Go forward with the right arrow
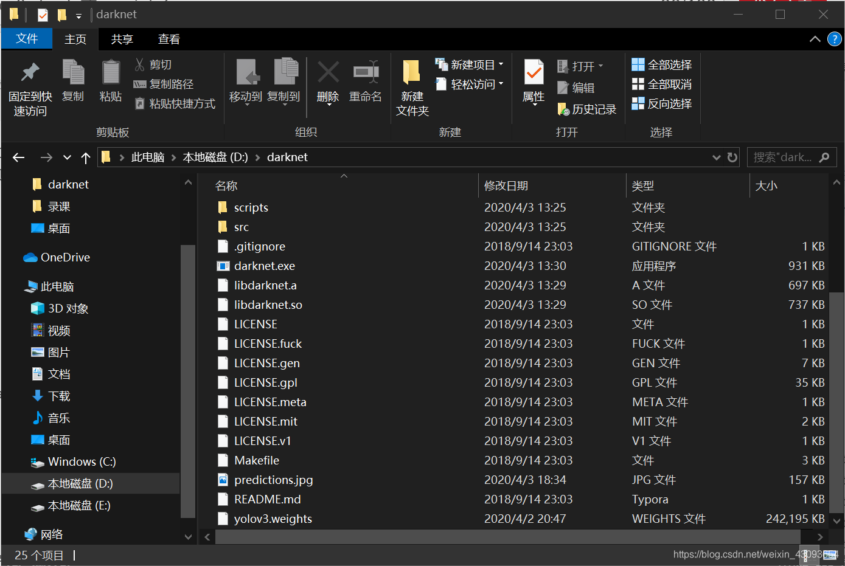 click(x=46, y=157)
